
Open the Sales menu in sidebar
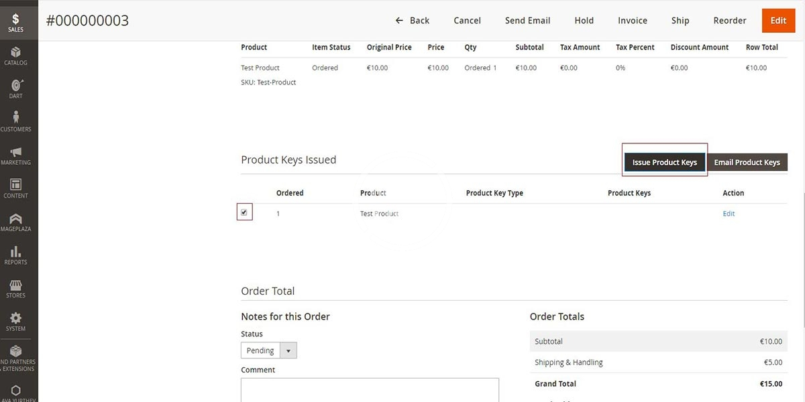15,22
